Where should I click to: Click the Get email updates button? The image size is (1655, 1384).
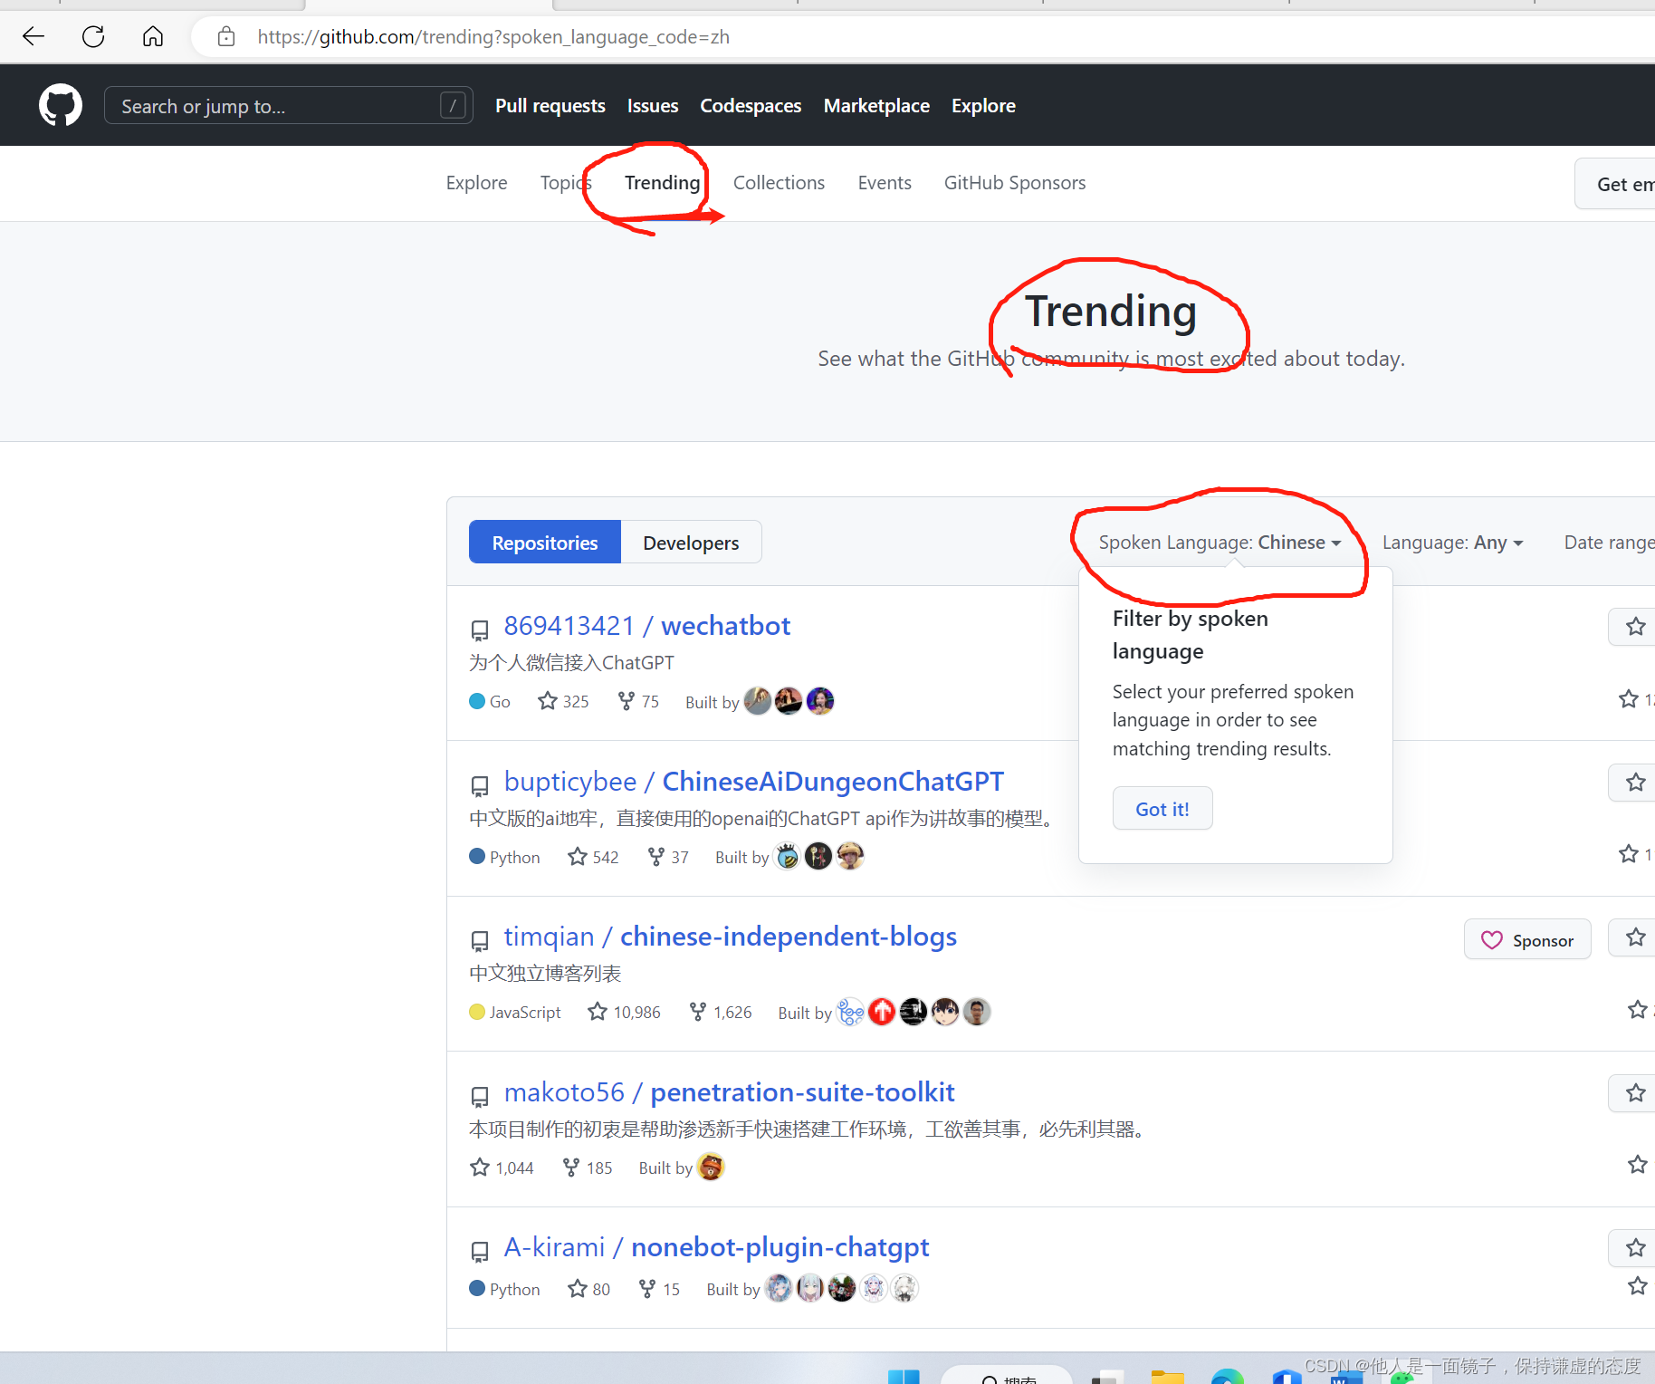[1615, 184]
